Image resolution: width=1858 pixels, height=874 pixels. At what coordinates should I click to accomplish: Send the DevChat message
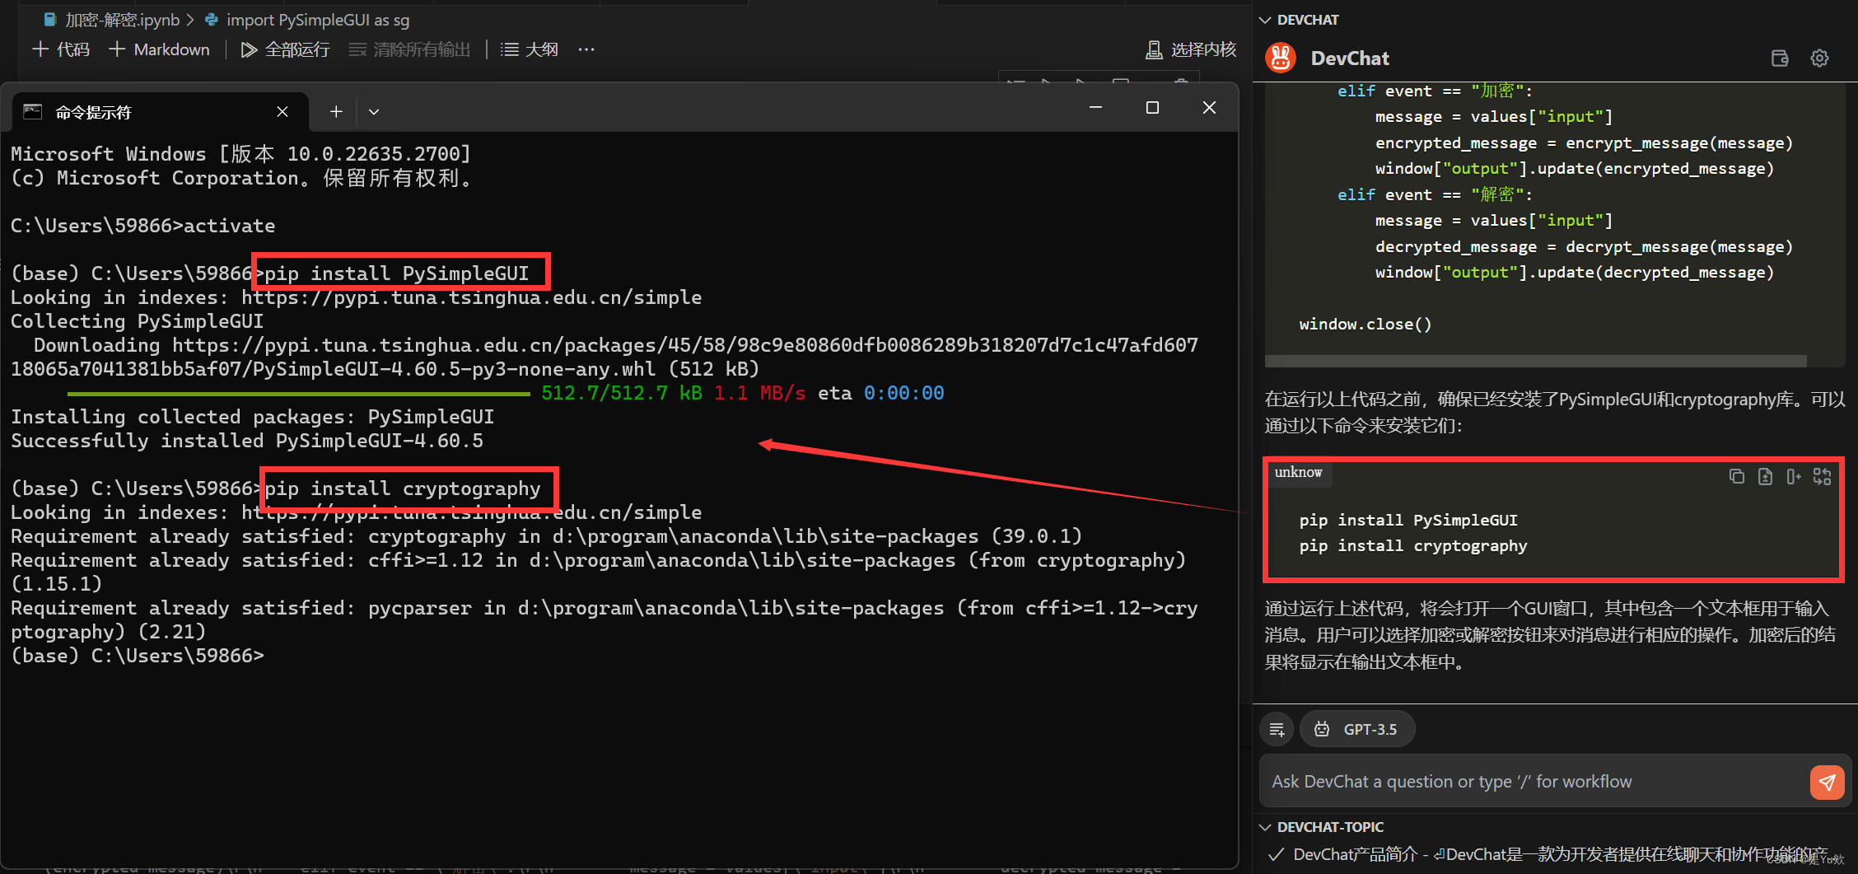pyautogui.click(x=1827, y=782)
